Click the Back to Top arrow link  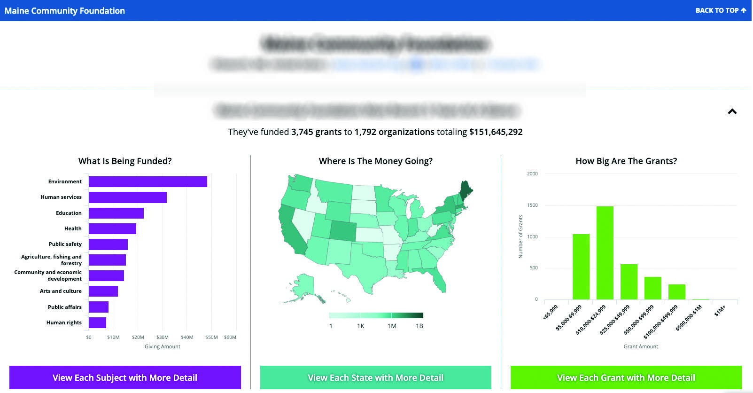point(721,10)
